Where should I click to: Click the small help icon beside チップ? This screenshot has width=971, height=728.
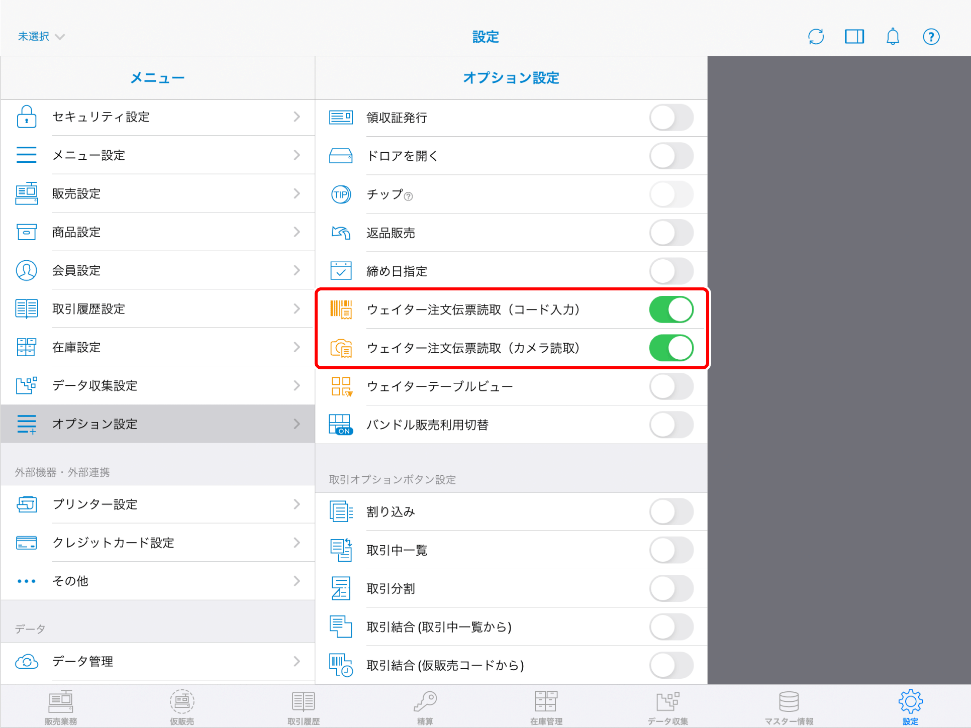tap(409, 196)
